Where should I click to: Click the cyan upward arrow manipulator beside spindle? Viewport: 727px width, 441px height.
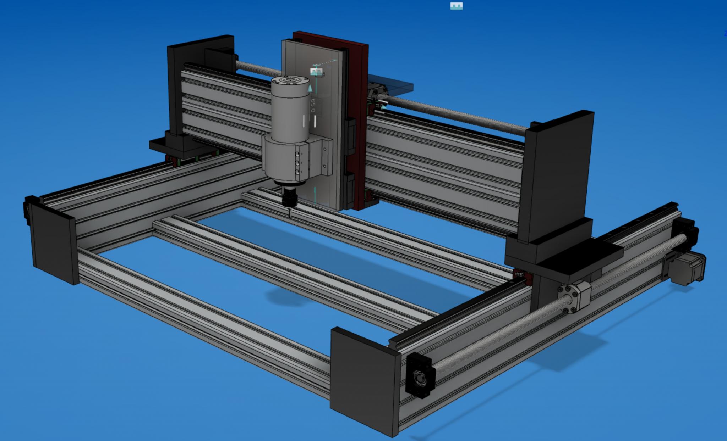pos(310,89)
